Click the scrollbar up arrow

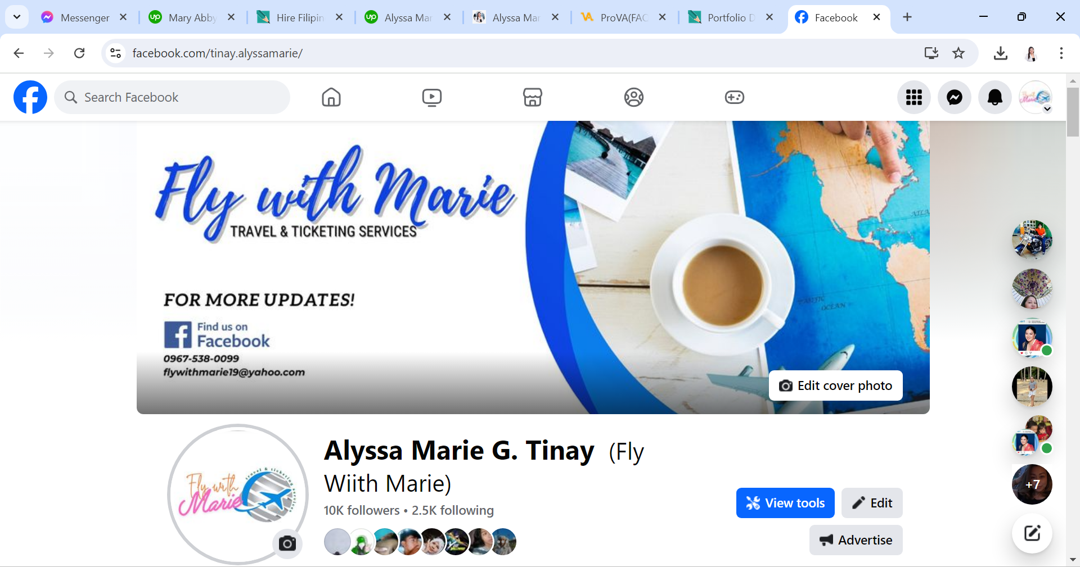point(1073,80)
